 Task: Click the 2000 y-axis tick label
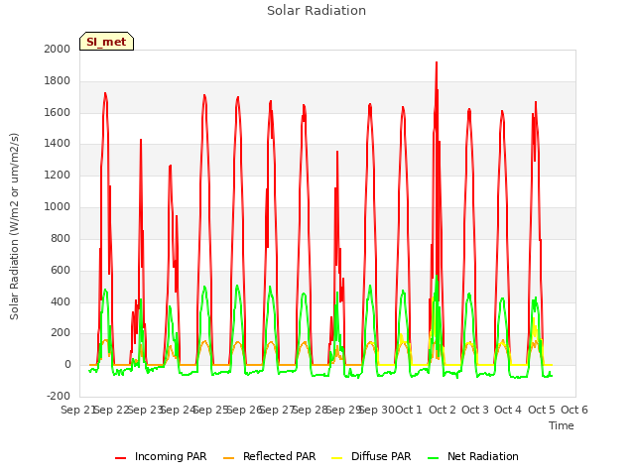tap(58, 49)
